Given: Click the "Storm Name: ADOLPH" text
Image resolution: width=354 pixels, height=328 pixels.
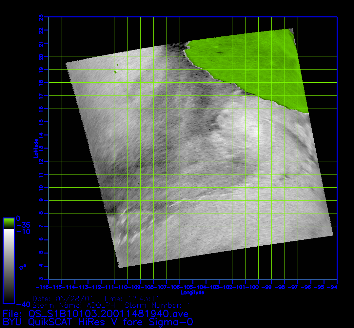Looking at the screenshot, I should (x=74, y=305).
